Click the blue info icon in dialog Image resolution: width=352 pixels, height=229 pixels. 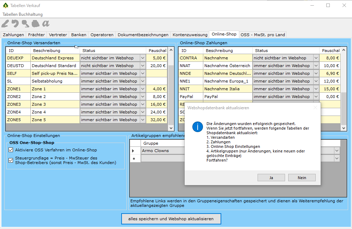pos(197,127)
